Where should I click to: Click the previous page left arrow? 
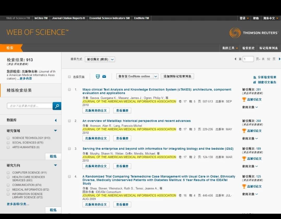pyautogui.click(x=235, y=59)
